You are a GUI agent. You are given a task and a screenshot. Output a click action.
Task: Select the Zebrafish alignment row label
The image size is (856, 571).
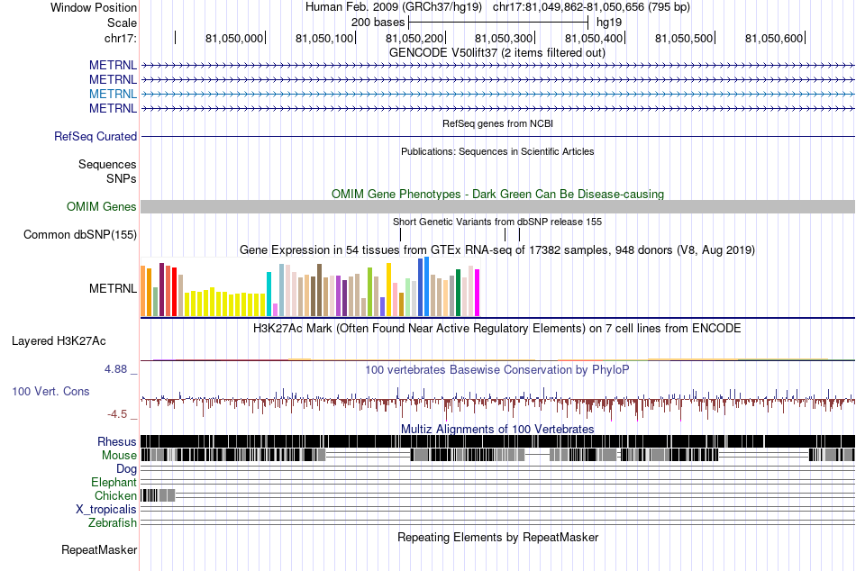[x=113, y=523]
